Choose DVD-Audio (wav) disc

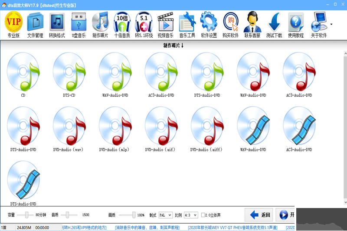pyautogui.click(x=69, y=129)
